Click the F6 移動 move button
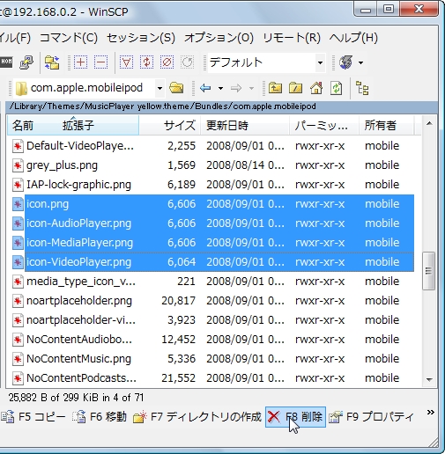The image size is (445, 454). pyautogui.click(x=99, y=416)
